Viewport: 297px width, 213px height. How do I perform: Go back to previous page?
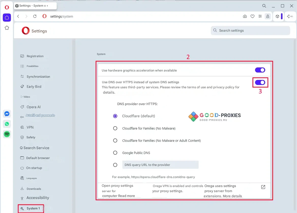(18, 17)
